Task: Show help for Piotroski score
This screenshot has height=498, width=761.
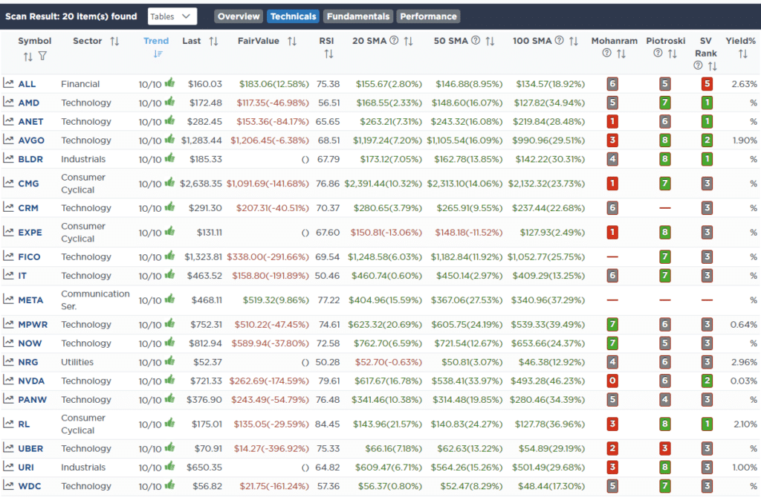Action: click(658, 53)
